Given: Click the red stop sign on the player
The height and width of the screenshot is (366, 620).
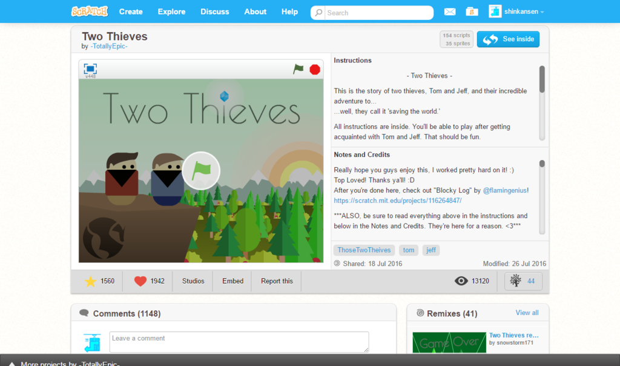Looking at the screenshot, I should point(314,70).
